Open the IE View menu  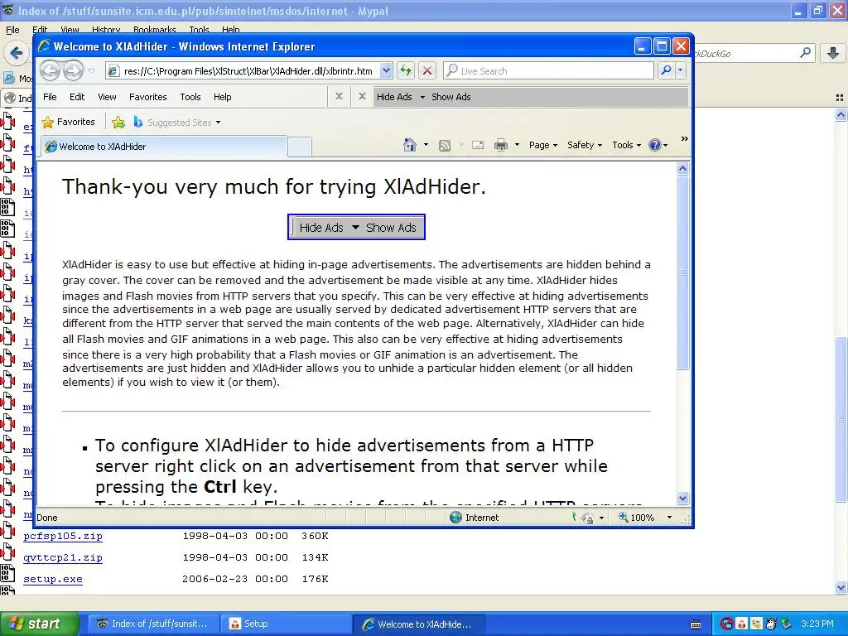107,97
